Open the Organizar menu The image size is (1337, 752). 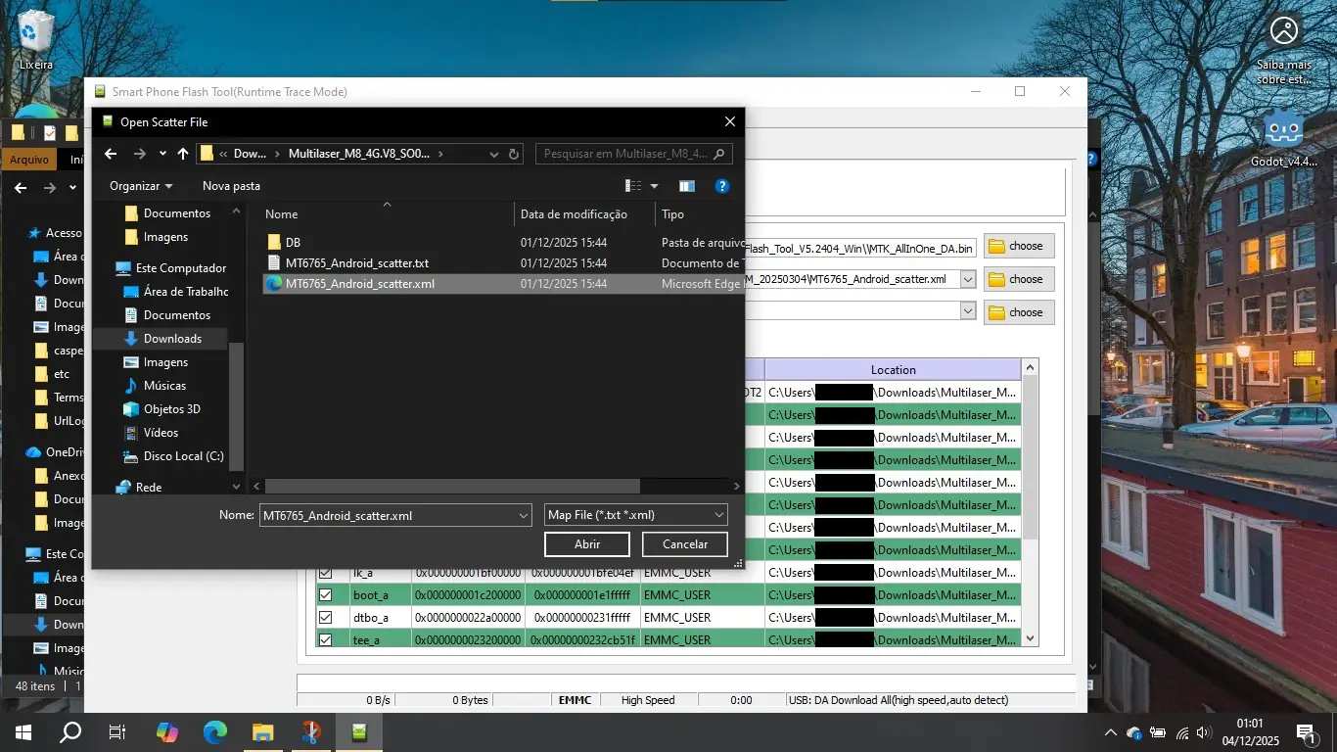click(140, 186)
